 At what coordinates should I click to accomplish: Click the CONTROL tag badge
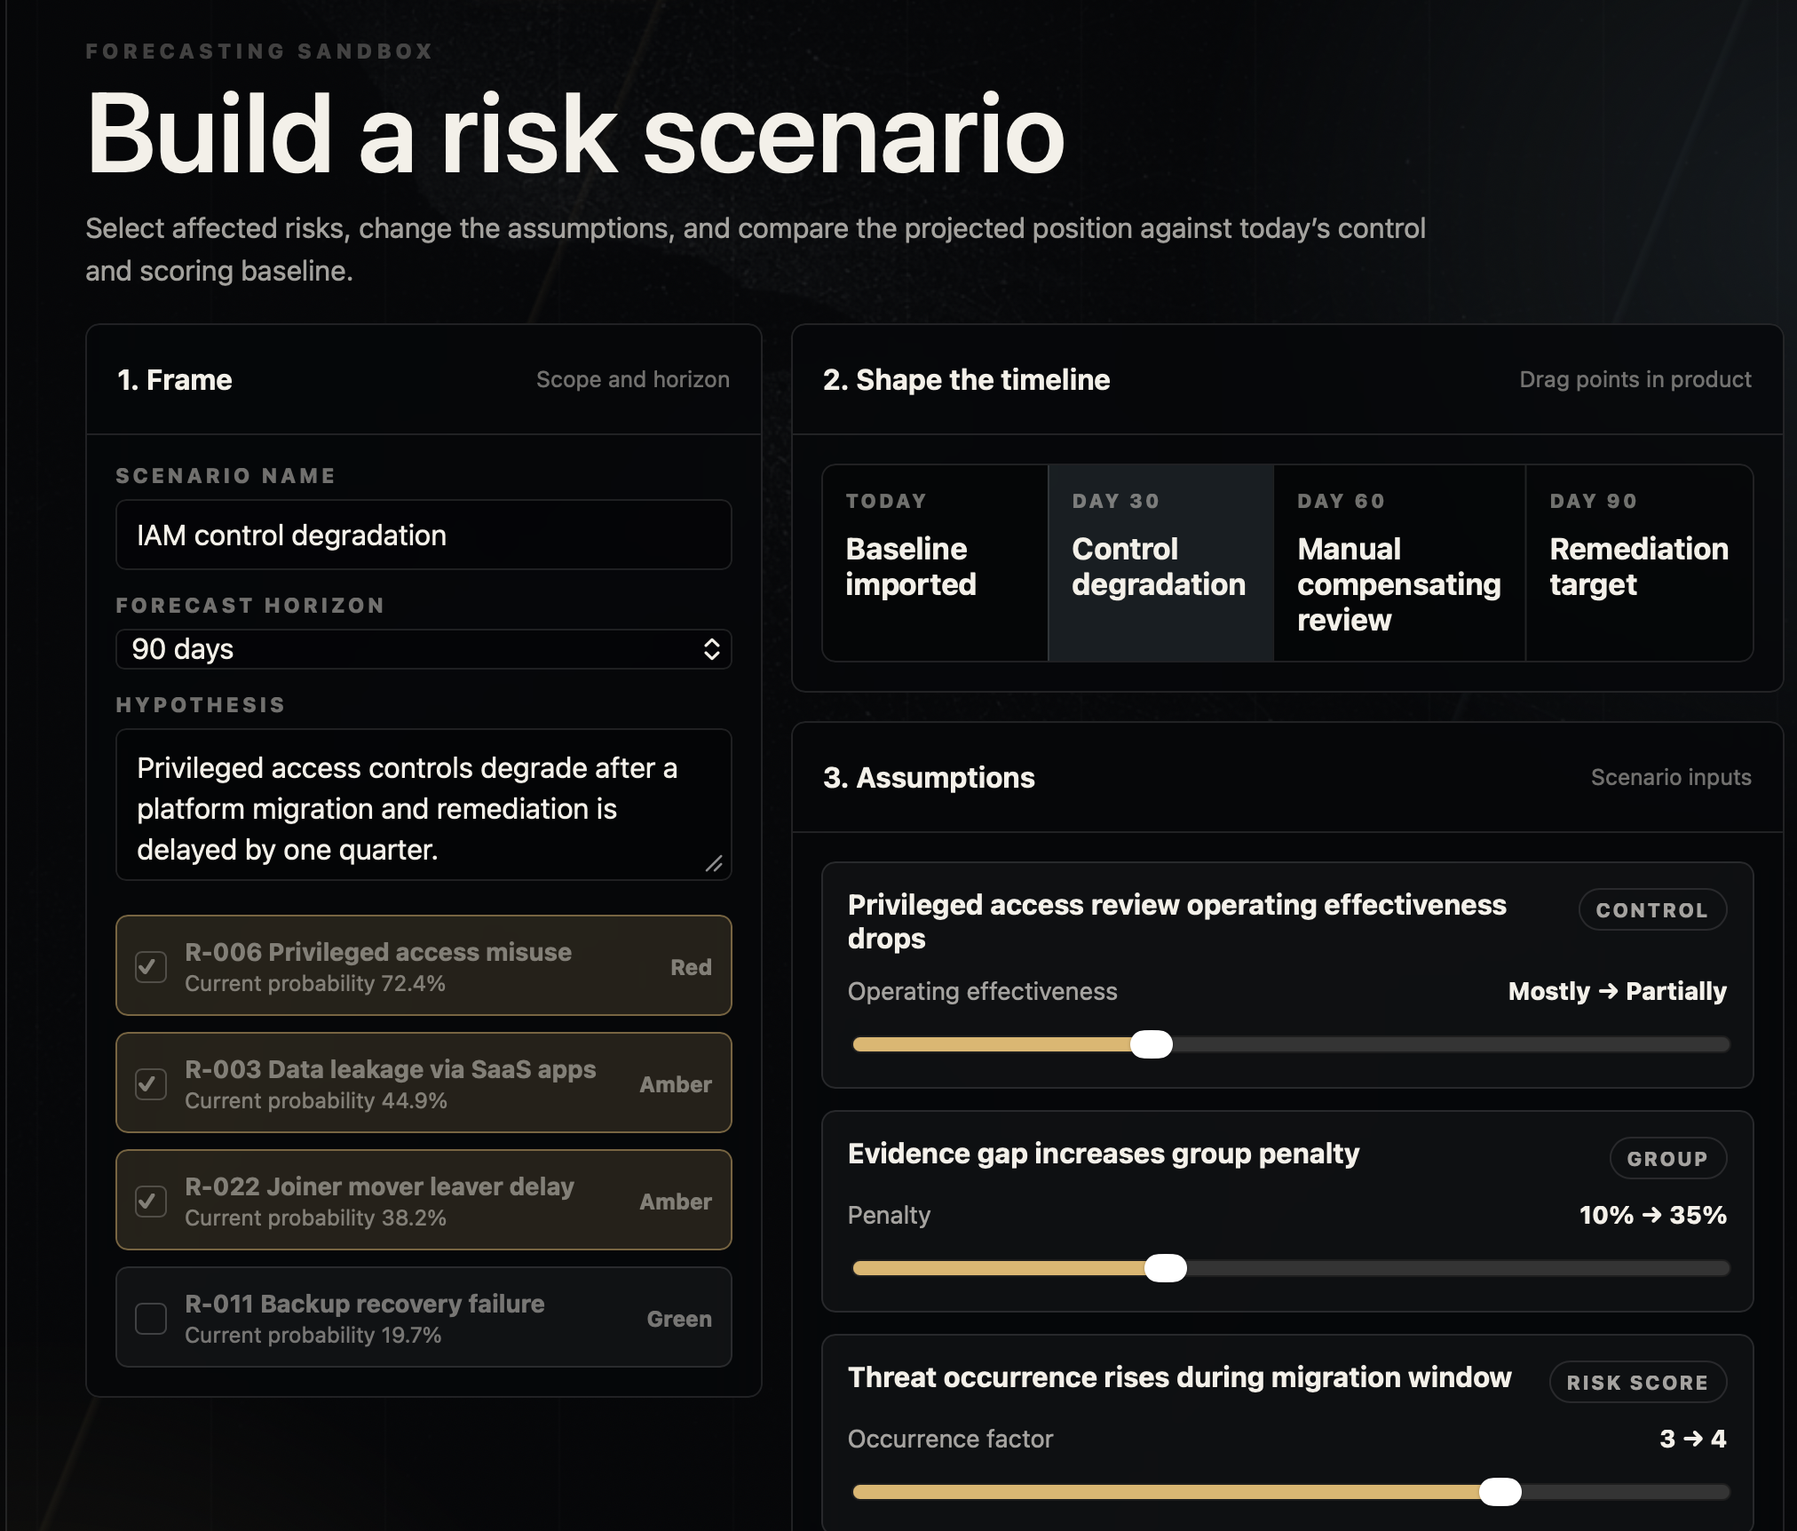click(1652, 909)
